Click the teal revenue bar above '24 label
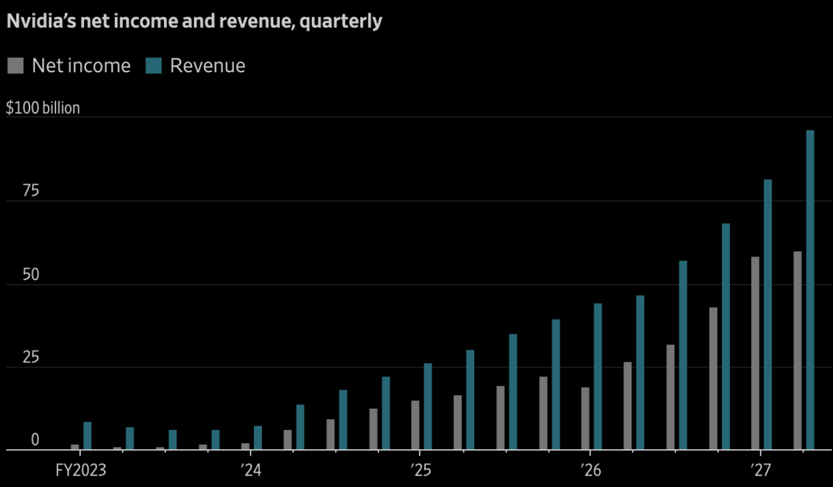Viewport: 833px width, 487px height. click(x=258, y=438)
